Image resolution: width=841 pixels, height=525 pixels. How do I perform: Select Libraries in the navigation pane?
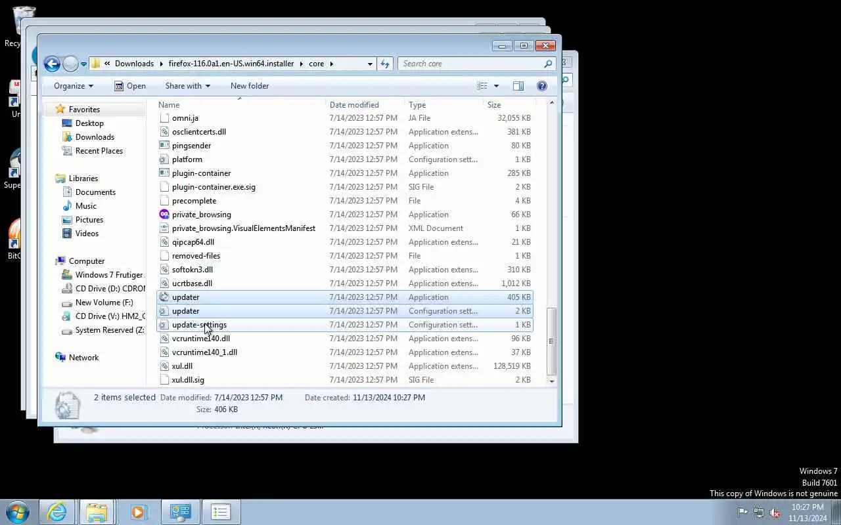(83, 178)
